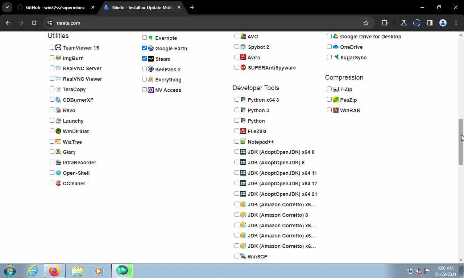Click the TeamViewer 15 icon
This screenshot has height=278, width=464.
[58, 47]
